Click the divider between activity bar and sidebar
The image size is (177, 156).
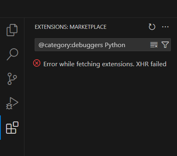pyautogui.click(x=24, y=87)
